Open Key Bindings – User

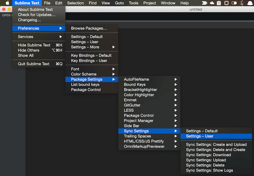(92, 61)
